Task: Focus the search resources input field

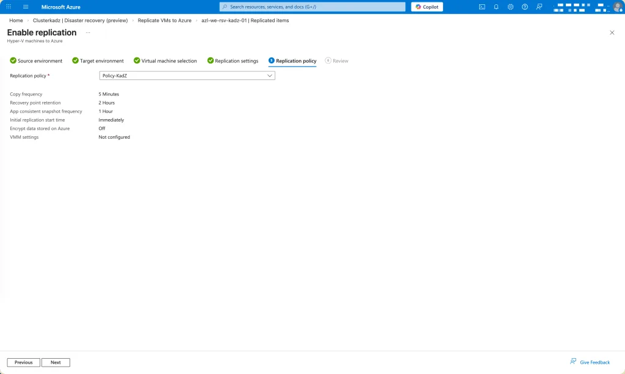Action: pyautogui.click(x=312, y=7)
